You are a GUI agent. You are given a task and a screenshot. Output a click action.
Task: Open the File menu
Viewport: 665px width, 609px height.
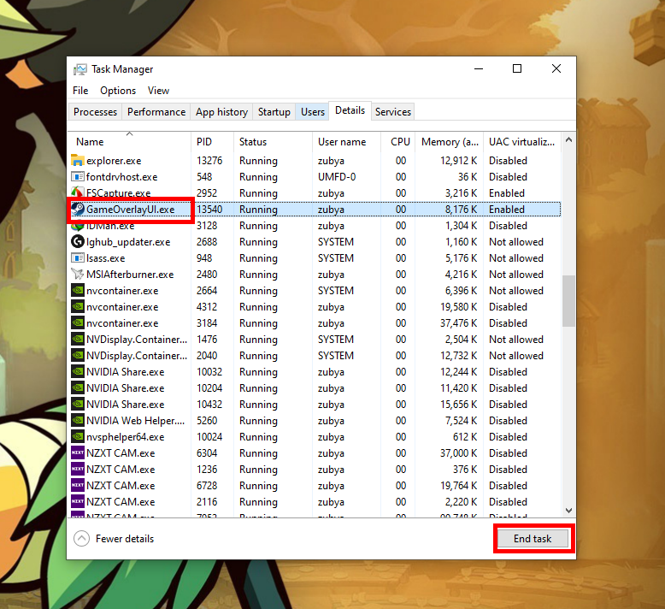tap(80, 91)
